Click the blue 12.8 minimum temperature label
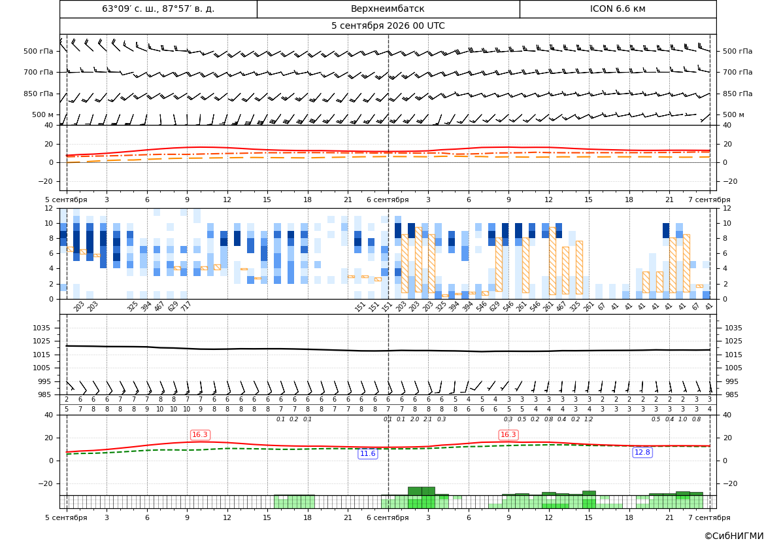Viewport: 764px width, 541px height. [x=642, y=452]
